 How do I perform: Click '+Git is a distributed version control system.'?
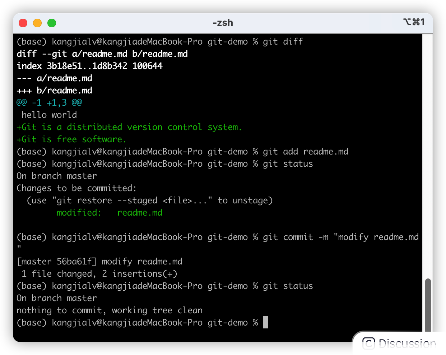[x=129, y=127]
